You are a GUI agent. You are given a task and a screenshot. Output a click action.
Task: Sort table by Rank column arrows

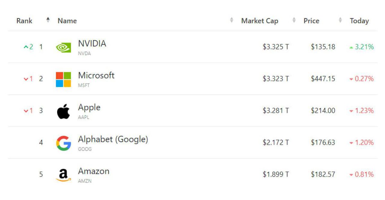[48, 20]
